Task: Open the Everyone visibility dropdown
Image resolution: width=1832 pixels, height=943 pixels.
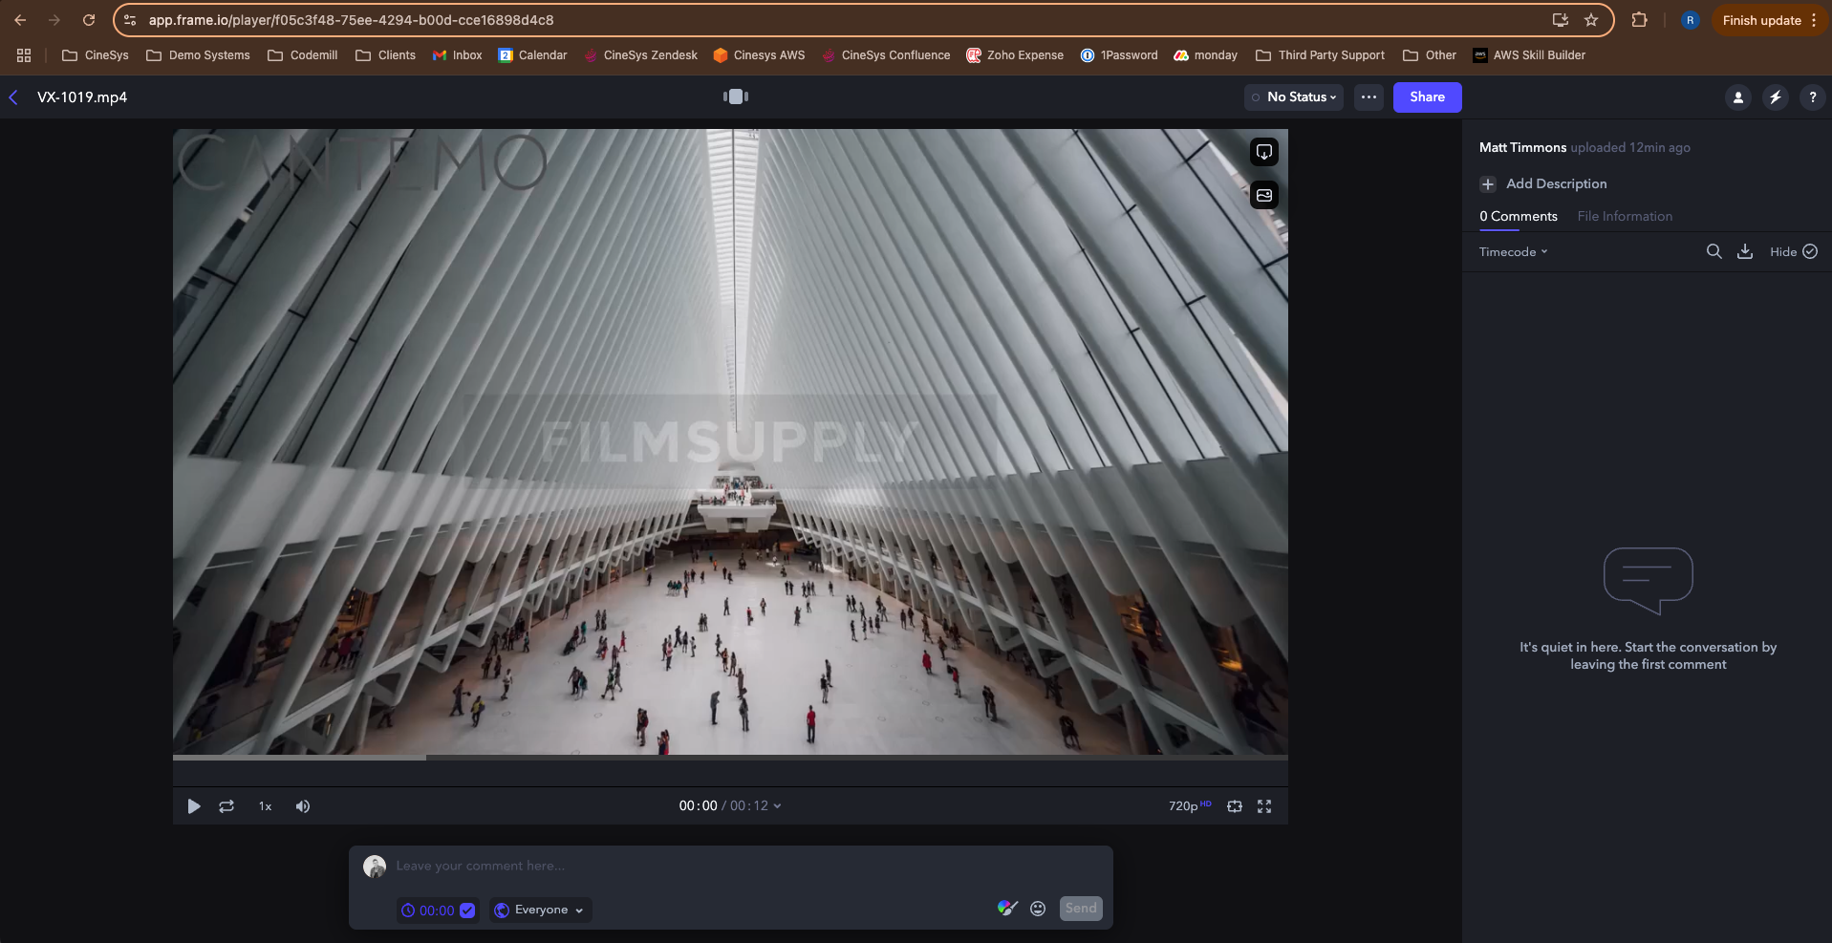Action: pyautogui.click(x=540, y=911)
